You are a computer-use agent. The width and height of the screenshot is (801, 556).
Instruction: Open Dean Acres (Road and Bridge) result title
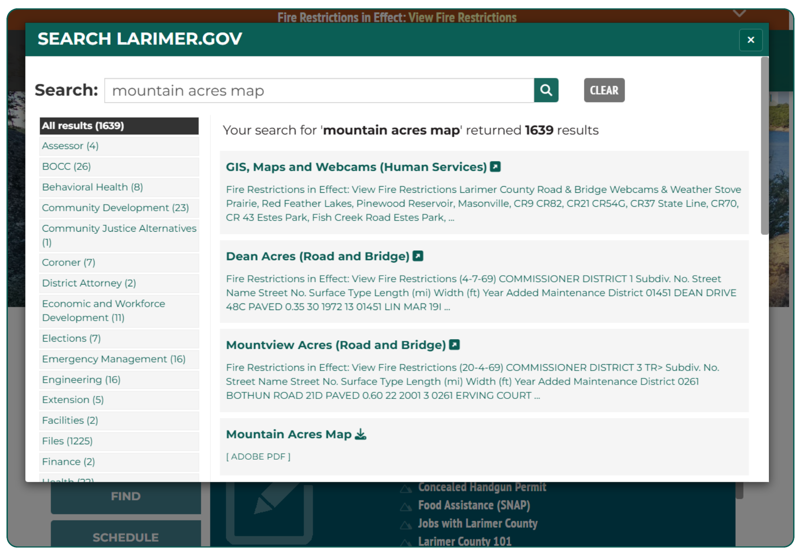318,256
